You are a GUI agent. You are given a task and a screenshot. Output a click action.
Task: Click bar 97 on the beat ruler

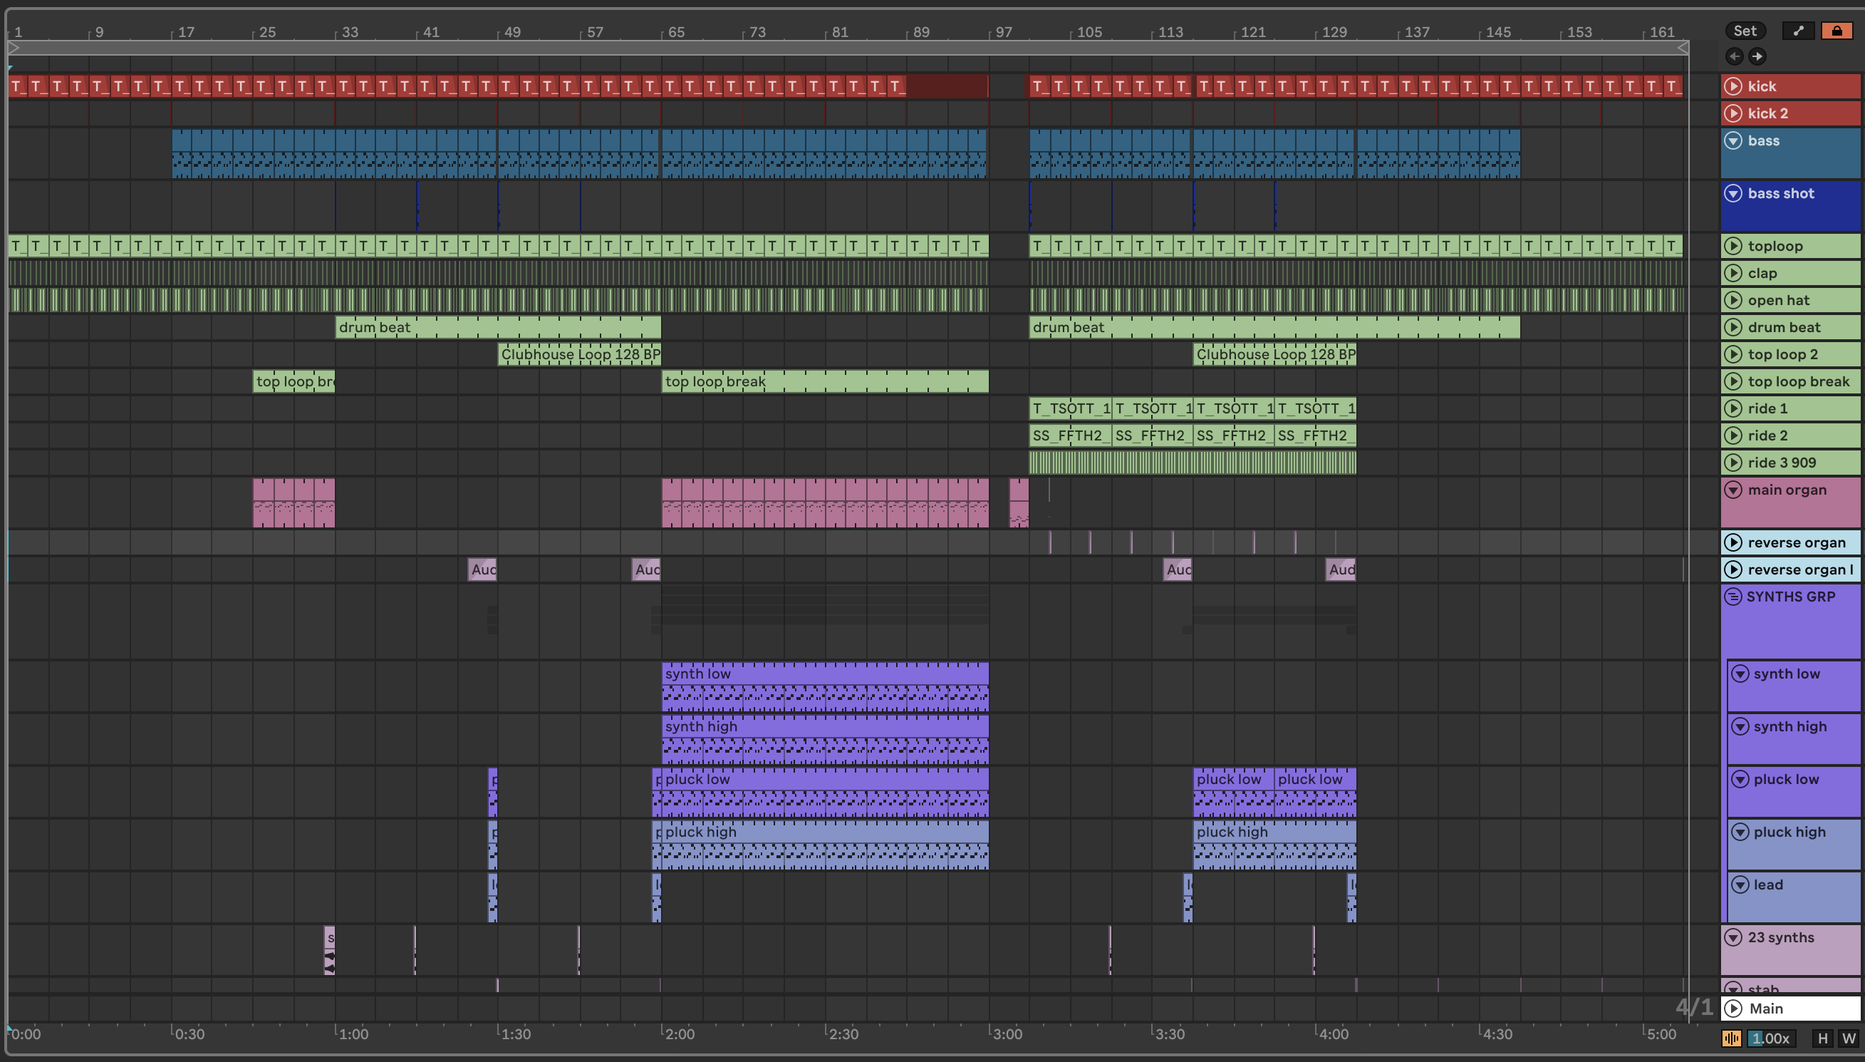point(1004,31)
